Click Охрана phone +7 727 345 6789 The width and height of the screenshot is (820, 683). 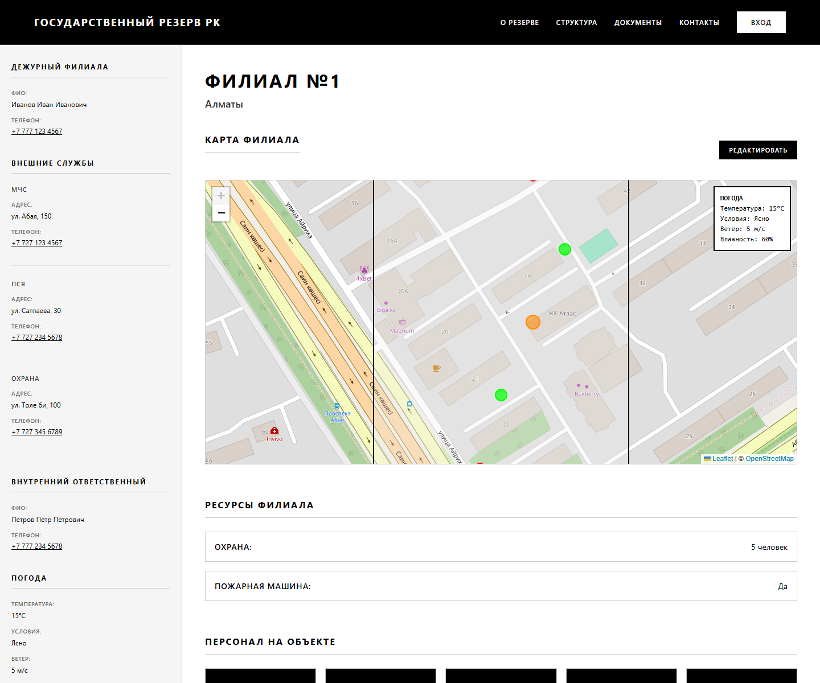tap(37, 432)
